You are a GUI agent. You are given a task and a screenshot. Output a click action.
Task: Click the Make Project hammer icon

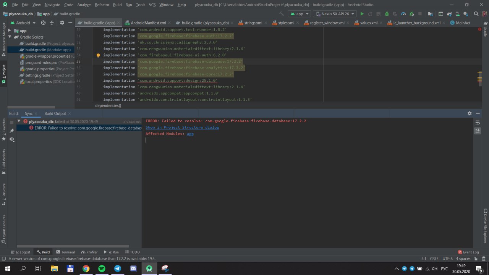pos(282,14)
